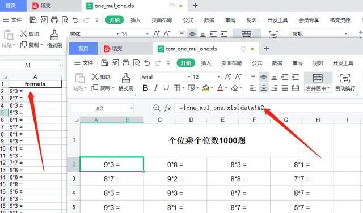
Task: Click top align icon in front window
Action: (253, 76)
